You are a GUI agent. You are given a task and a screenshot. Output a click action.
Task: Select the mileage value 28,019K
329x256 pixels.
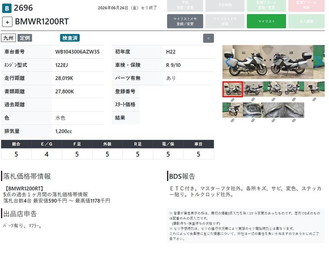pyautogui.click(x=64, y=78)
